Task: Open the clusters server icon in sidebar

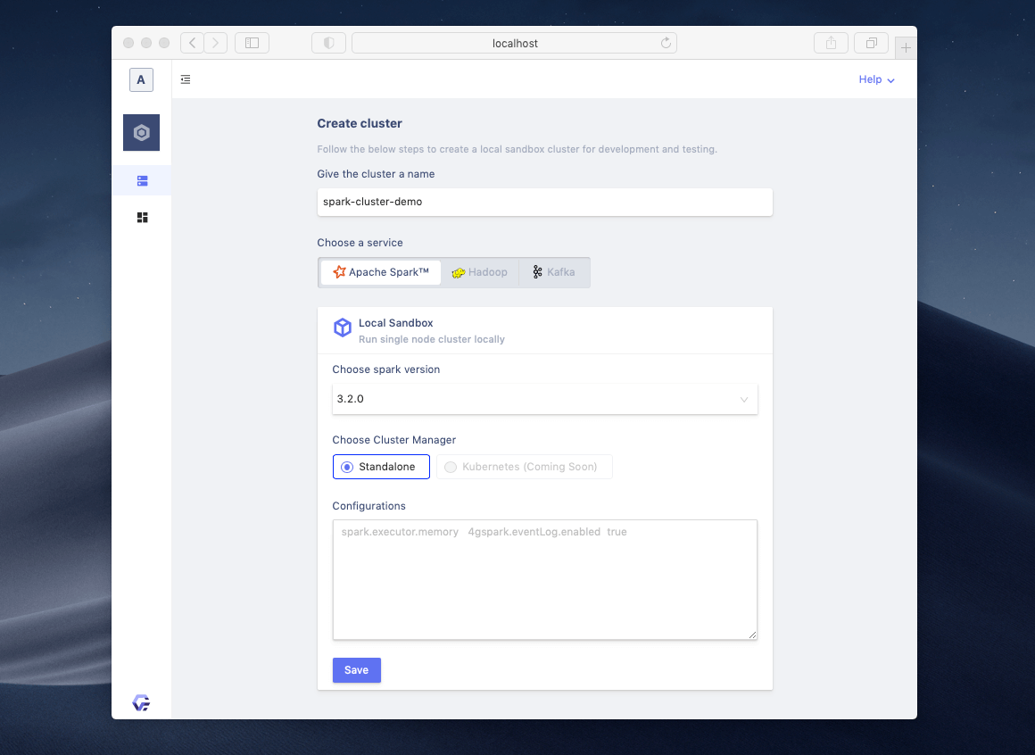Action: pos(142,181)
